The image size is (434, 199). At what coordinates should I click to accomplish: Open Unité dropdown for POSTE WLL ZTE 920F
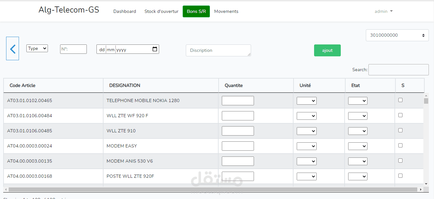[307, 176]
